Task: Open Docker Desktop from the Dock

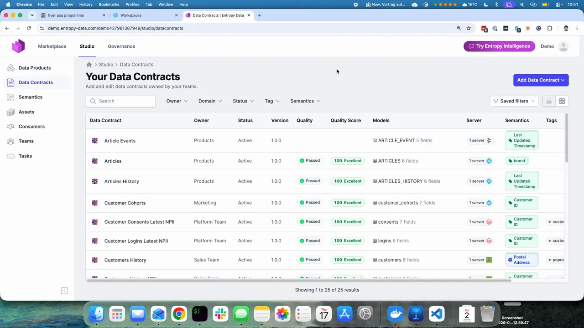Action: tap(395, 314)
